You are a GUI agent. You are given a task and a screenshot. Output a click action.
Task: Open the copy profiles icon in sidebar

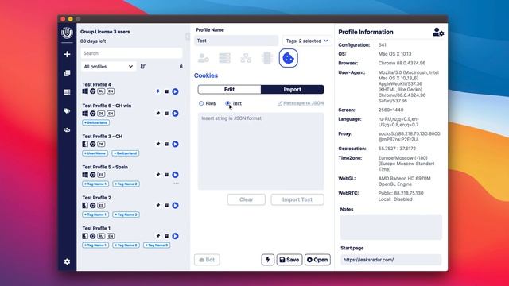pos(67,73)
